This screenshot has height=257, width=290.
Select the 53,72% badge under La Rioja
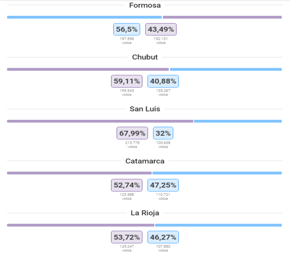point(127,237)
